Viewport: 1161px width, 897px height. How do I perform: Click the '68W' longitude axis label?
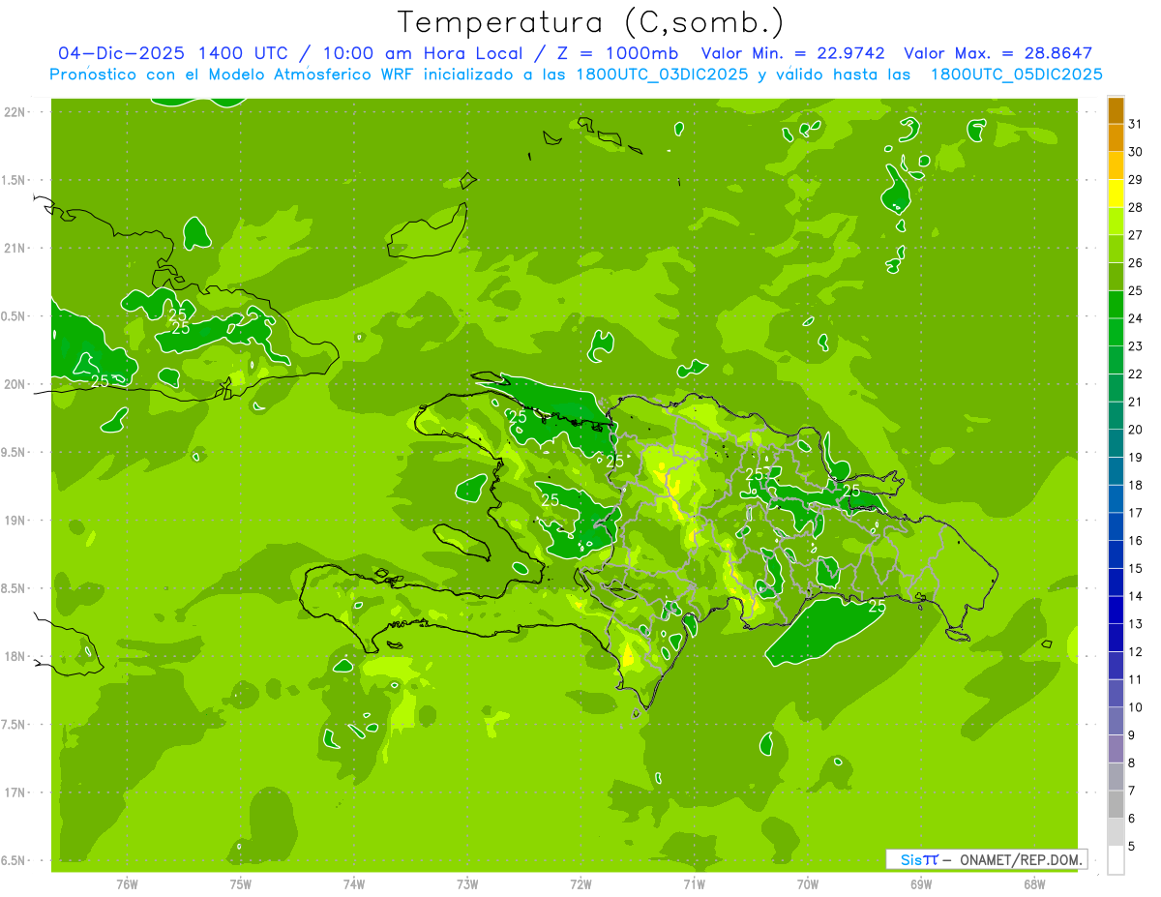(x=1034, y=884)
